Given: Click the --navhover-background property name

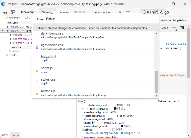Looking at the screenshot, I should click(x=100, y=133).
